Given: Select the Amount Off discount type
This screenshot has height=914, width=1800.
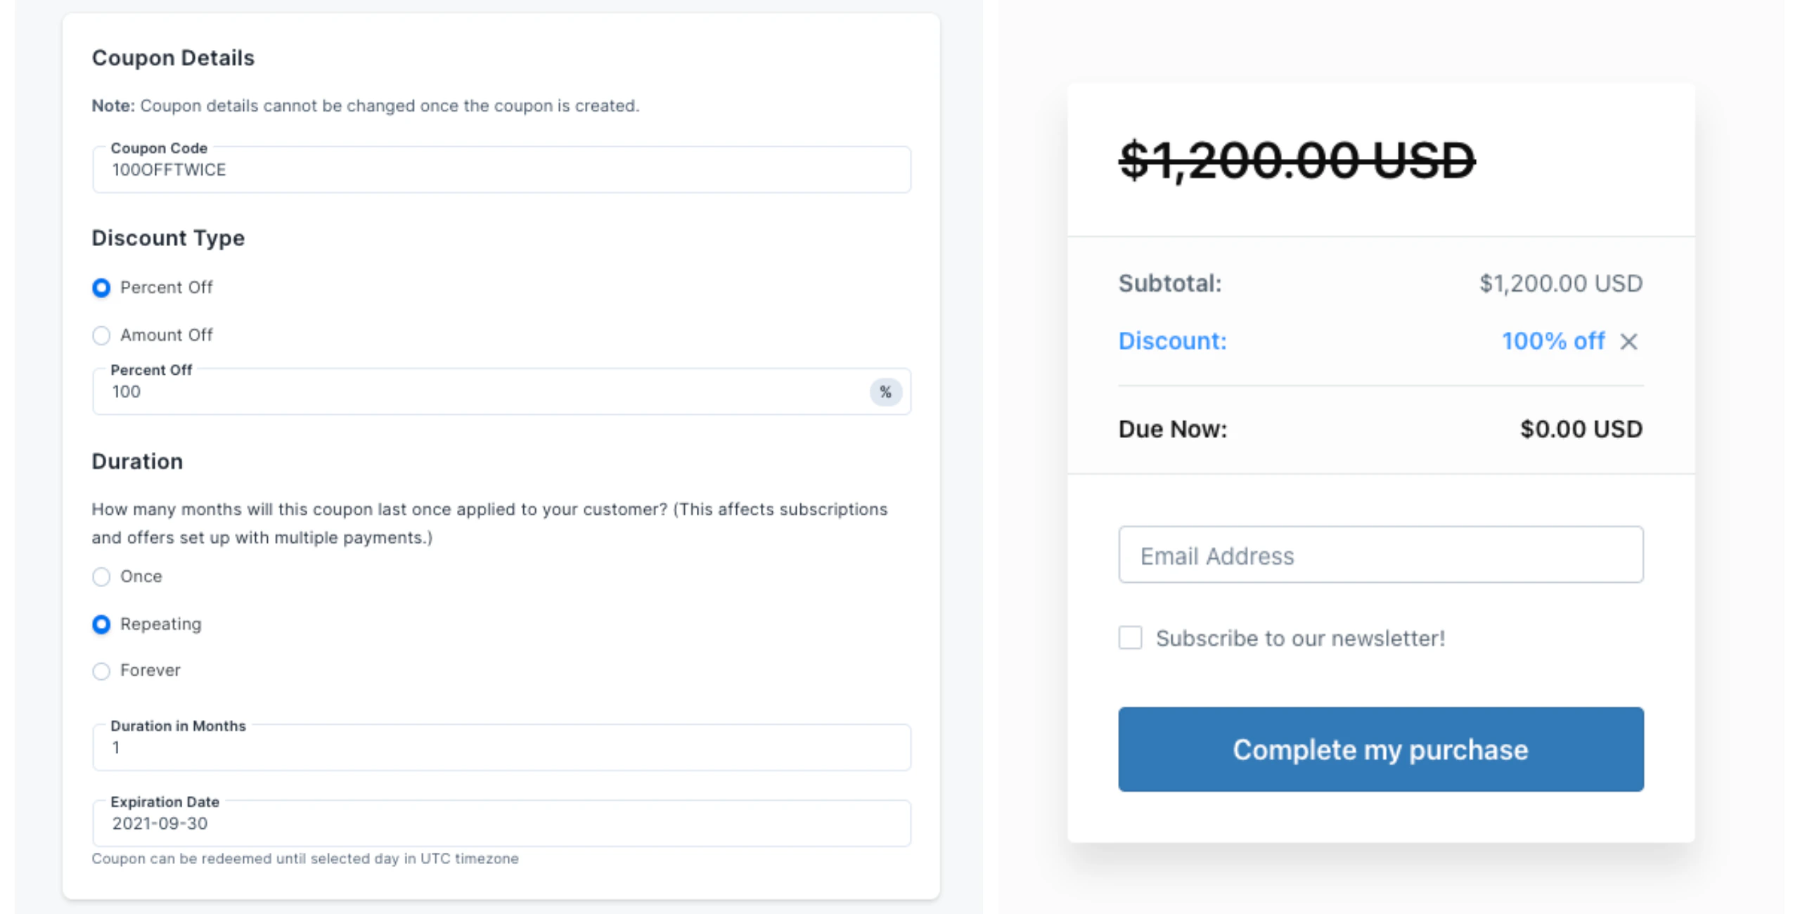Looking at the screenshot, I should coord(101,335).
